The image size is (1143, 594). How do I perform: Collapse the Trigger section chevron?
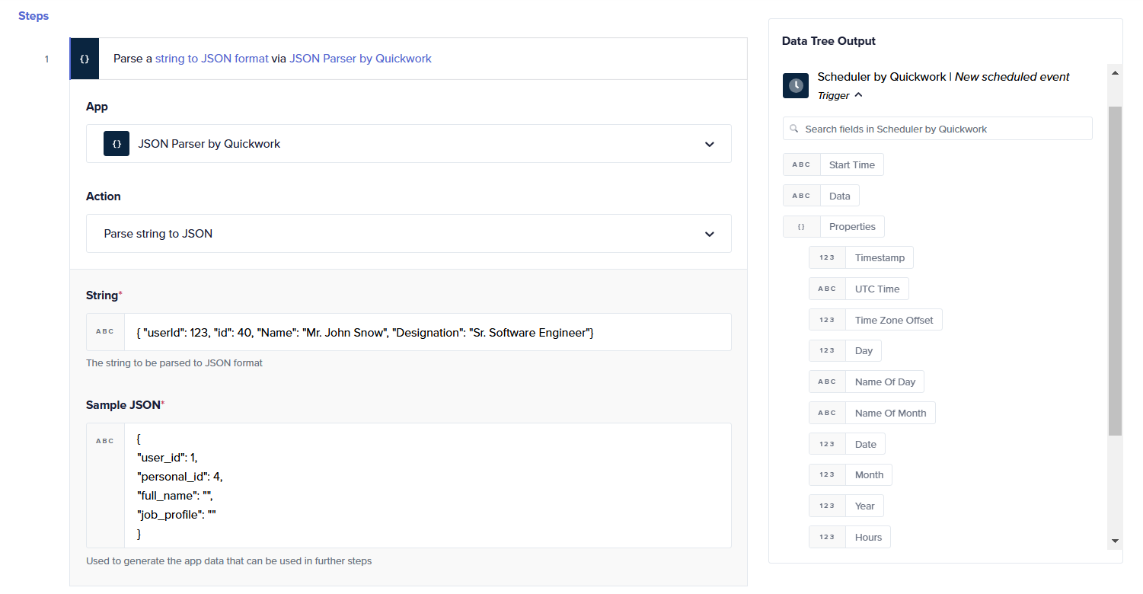858,95
